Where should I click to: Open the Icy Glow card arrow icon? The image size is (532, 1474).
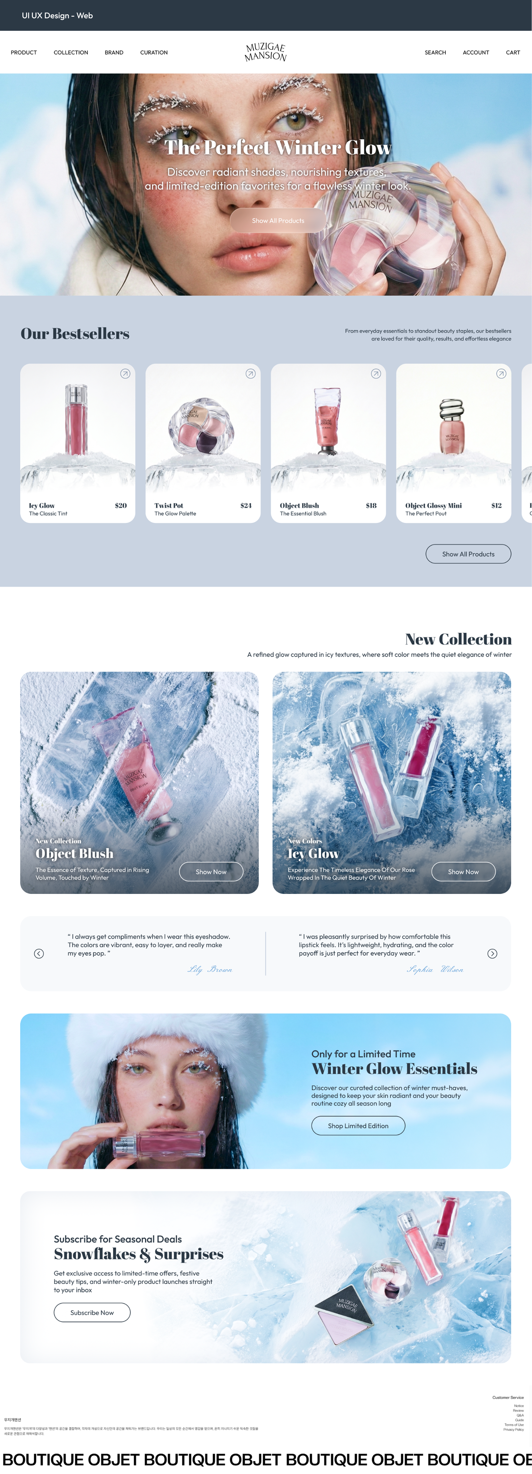125,374
